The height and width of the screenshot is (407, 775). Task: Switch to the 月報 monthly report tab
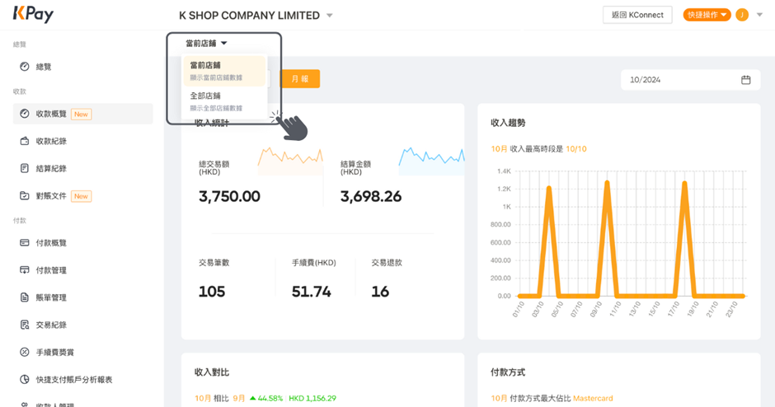tap(299, 79)
